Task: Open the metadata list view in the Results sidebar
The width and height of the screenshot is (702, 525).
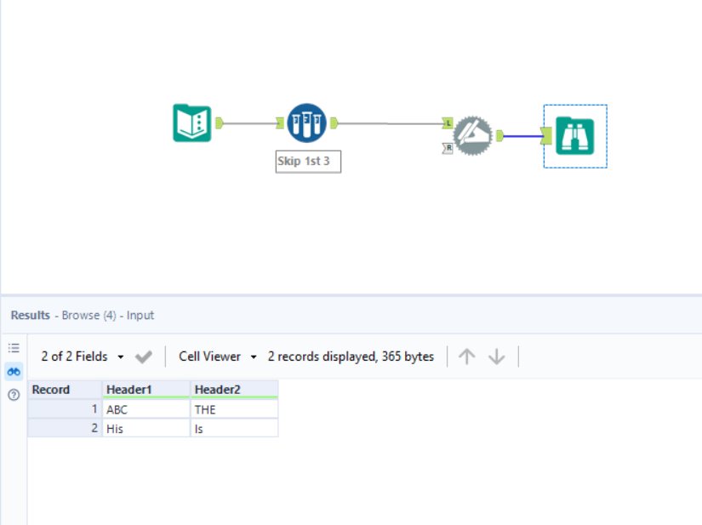Action: coord(13,347)
